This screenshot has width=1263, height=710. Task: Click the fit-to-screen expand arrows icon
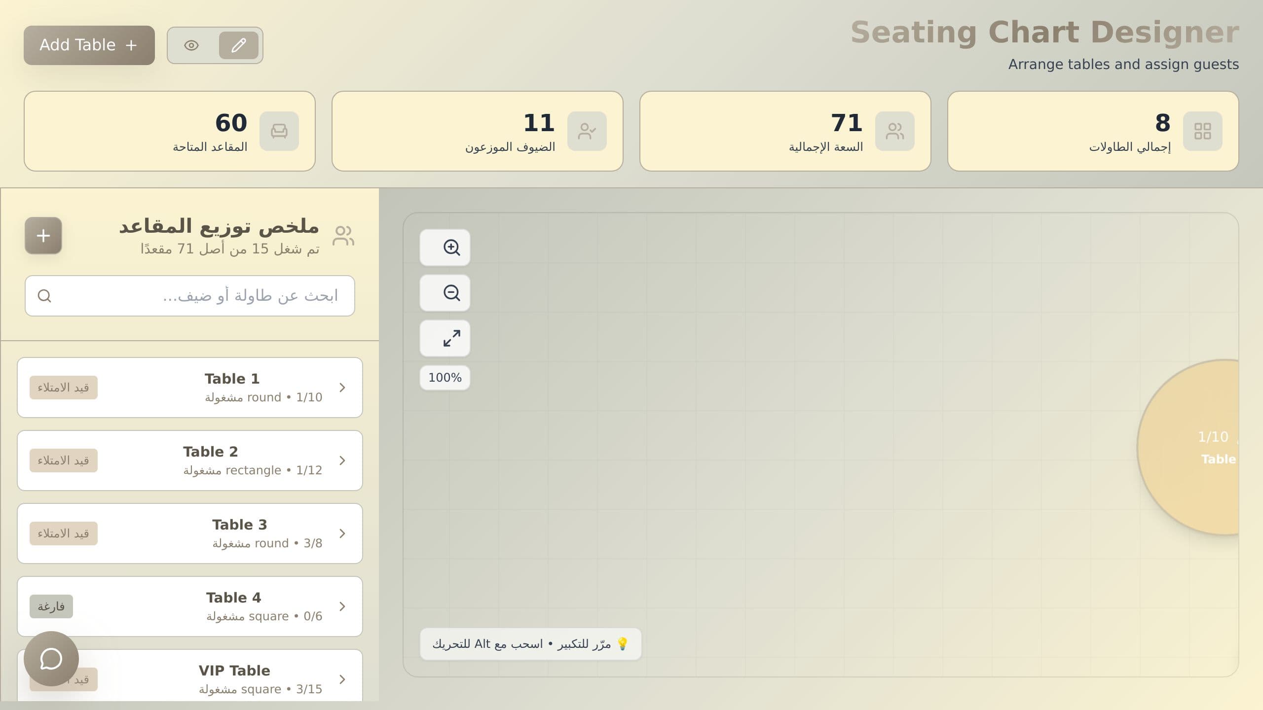(451, 338)
